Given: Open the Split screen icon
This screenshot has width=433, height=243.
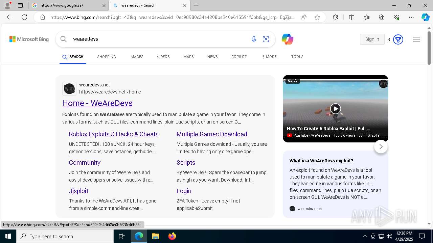Looking at the screenshot, I should pyautogui.click(x=351, y=17).
